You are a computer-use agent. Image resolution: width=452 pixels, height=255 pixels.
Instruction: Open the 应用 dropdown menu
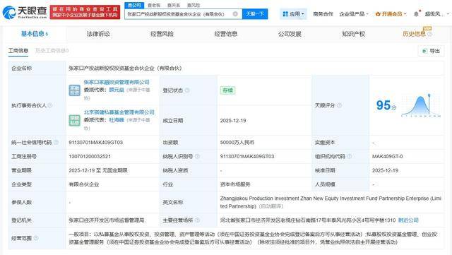tap(294, 14)
